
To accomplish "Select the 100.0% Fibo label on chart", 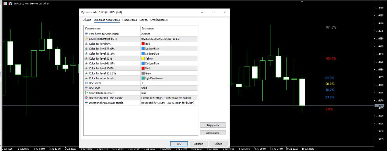I will coord(331,59).
